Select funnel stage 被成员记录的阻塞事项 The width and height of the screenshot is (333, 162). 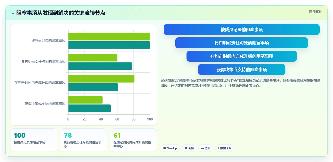pos(241,30)
